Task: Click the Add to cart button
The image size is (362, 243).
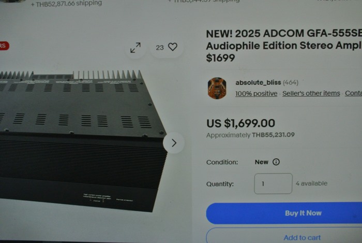Action: [x=284, y=236]
